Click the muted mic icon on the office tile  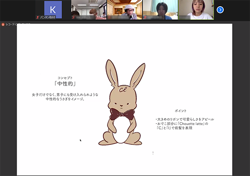click(73, 17)
